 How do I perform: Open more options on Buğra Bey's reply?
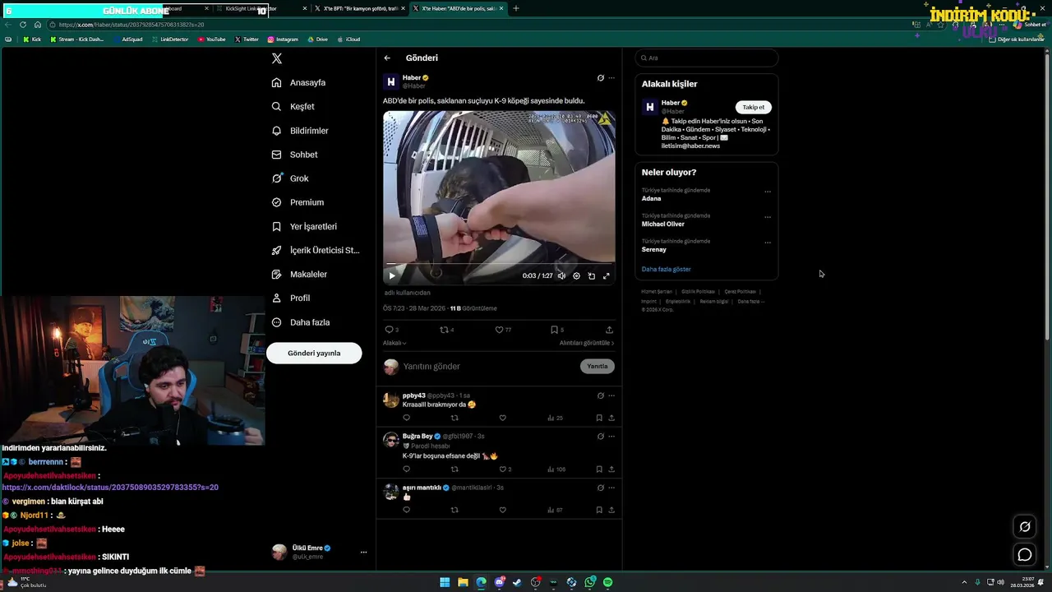tap(611, 437)
